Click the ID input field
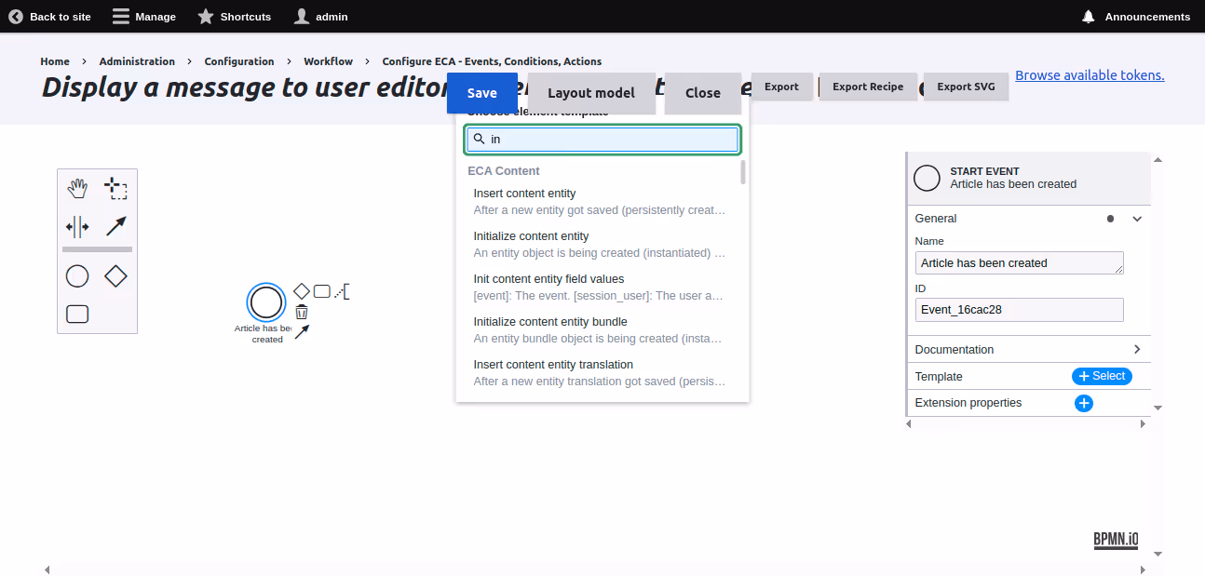1205x576 pixels. 1020,309
